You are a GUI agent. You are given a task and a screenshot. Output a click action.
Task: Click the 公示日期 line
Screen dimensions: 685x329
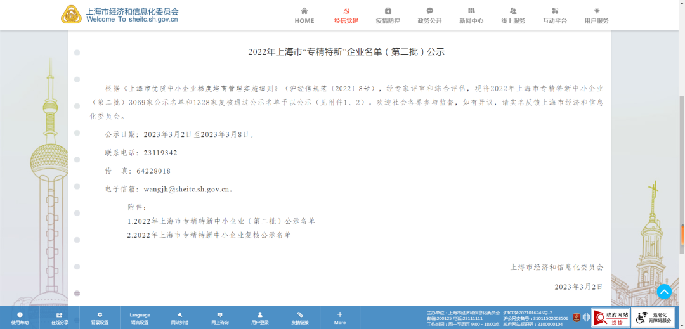click(179, 135)
